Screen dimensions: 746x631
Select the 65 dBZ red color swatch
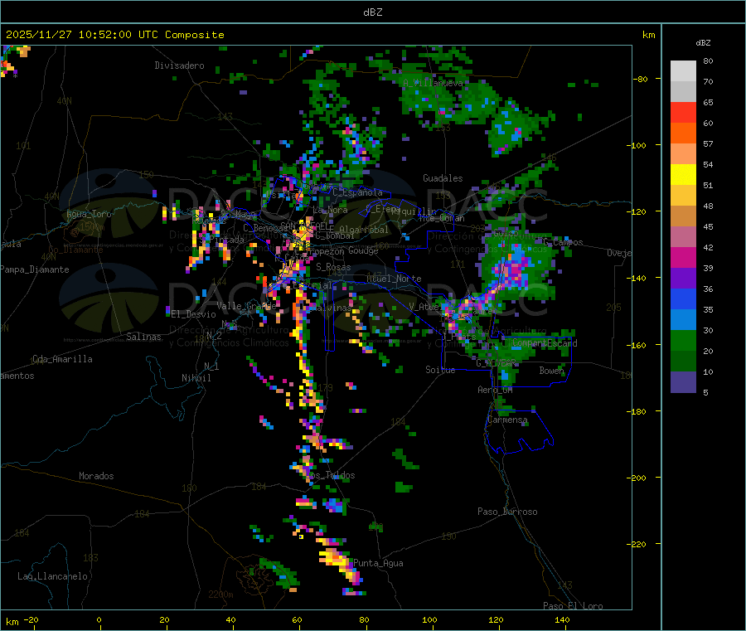click(x=683, y=112)
